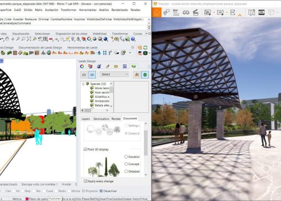Expand the Enscape screenshot dropdown arrow
Image resolution: width=281 pixels, height=201 pixels.
coord(214,12)
